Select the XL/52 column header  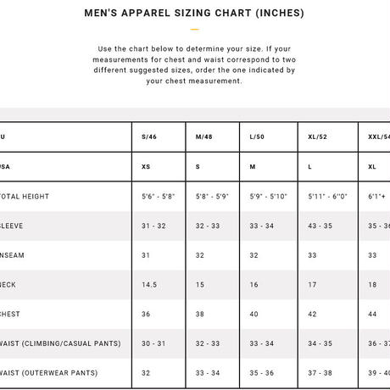coord(317,136)
